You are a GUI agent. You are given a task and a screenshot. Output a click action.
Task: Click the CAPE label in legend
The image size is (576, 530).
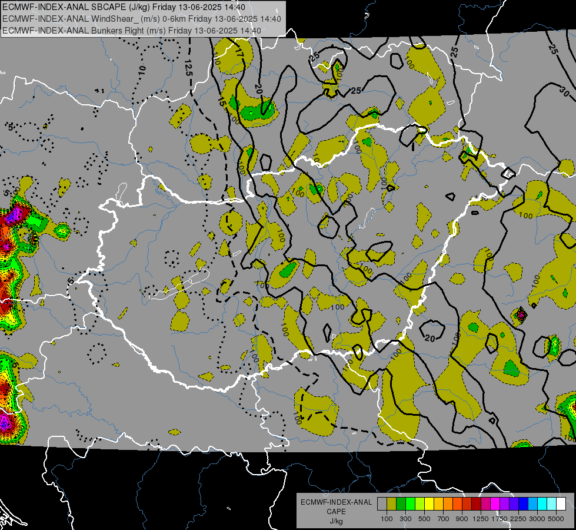[x=336, y=512]
